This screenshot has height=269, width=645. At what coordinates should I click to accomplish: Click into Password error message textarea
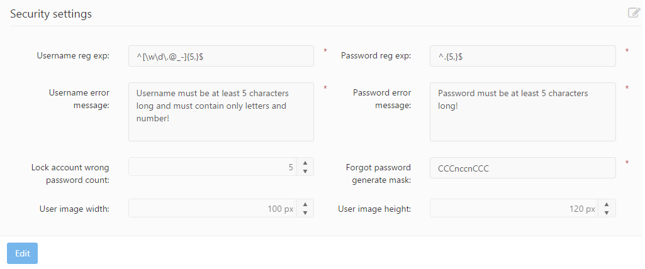522,112
